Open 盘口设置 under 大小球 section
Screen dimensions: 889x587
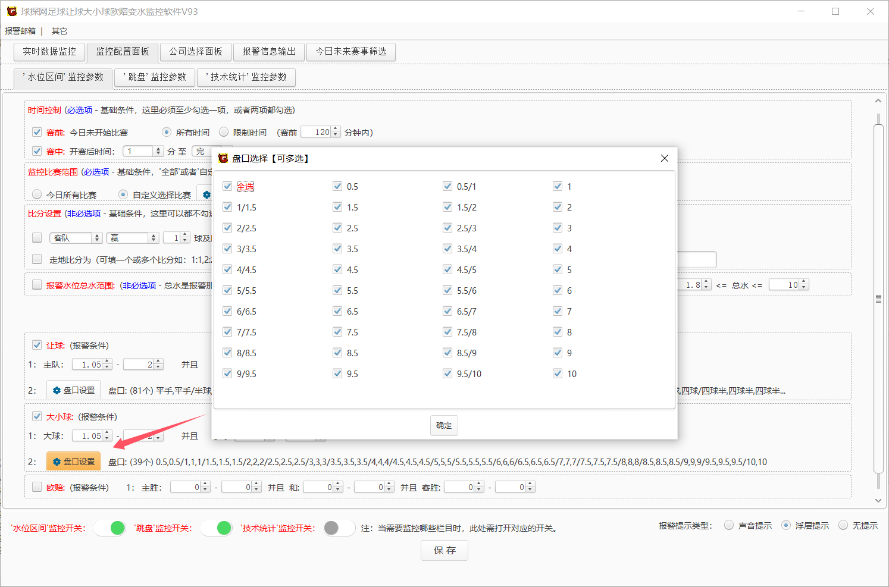click(74, 462)
